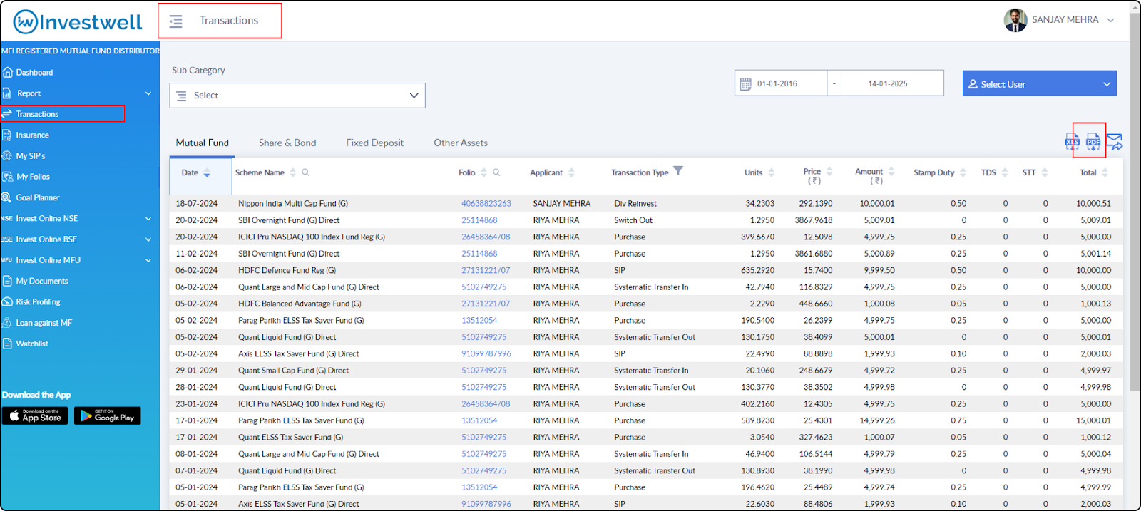Screen dimensions: 1141x511
Task: Click the Dashboard home icon in sidebar
Action: [8, 73]
